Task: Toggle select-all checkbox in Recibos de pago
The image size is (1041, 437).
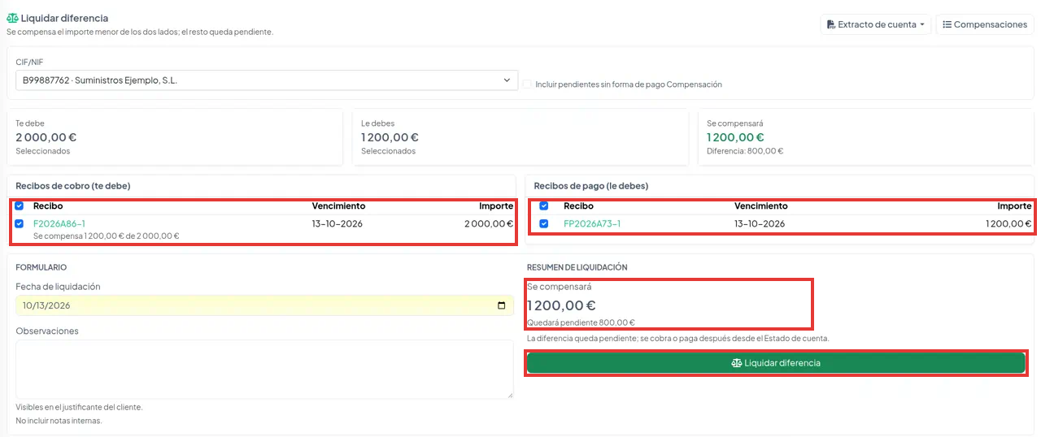Action: (x=544, y=206)
